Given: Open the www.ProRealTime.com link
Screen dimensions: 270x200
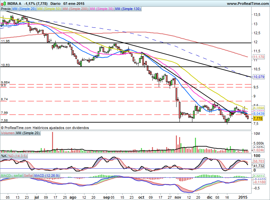Looking at the screenshot, I should point(248,4).
